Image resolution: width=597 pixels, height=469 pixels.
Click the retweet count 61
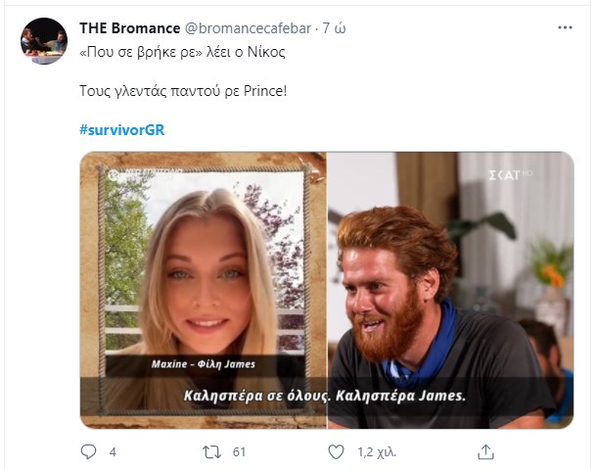coord(238,451)
